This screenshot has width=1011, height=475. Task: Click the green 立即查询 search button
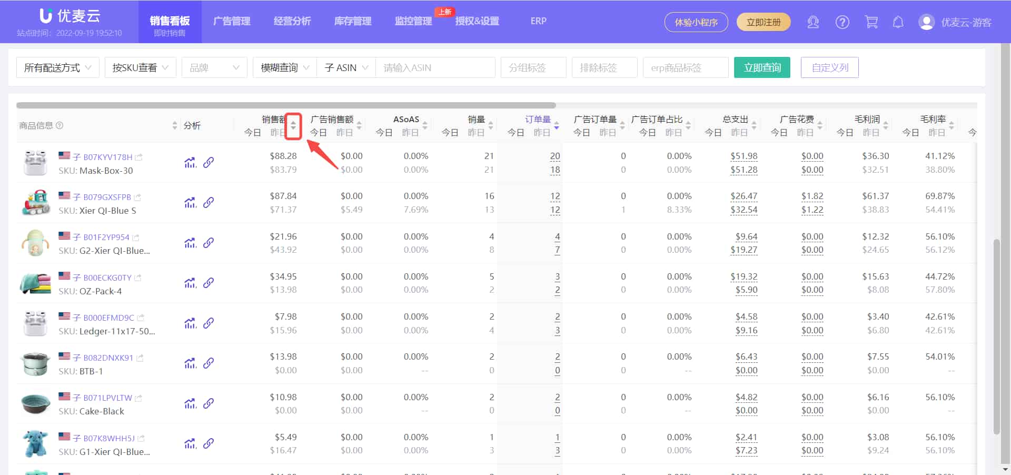pos(762,67)
